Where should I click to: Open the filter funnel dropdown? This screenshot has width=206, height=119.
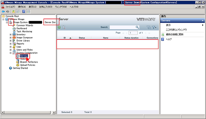(154, 27)
